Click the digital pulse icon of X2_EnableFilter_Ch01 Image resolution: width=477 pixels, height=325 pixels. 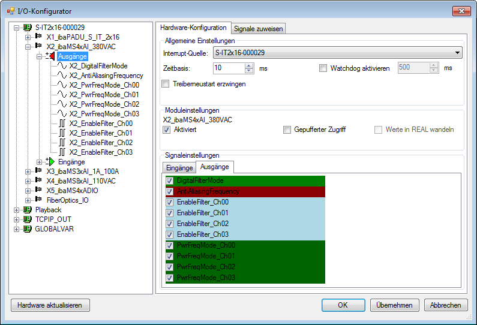coord(62,133)
